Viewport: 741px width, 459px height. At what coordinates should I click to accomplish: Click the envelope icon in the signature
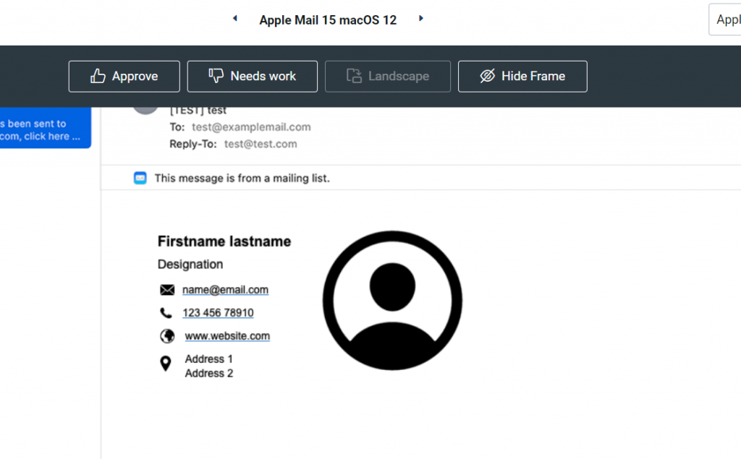pos(167,290)
